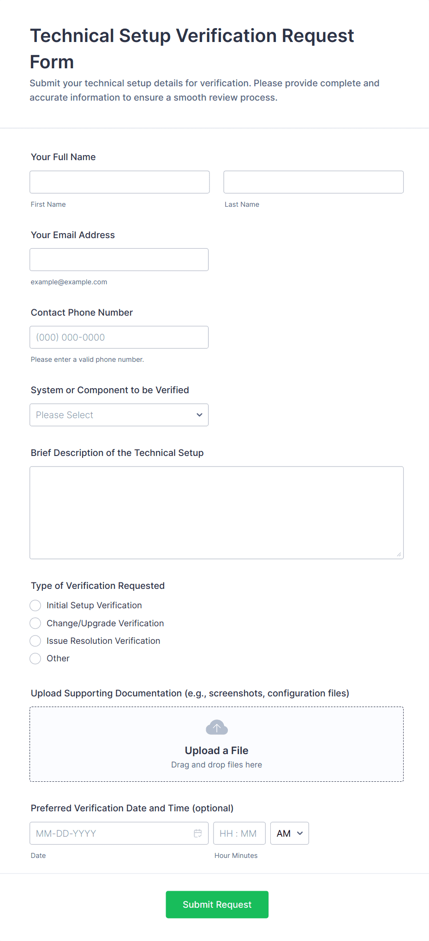Open the AM/PM time dropdown

click(x=289, y=833)
